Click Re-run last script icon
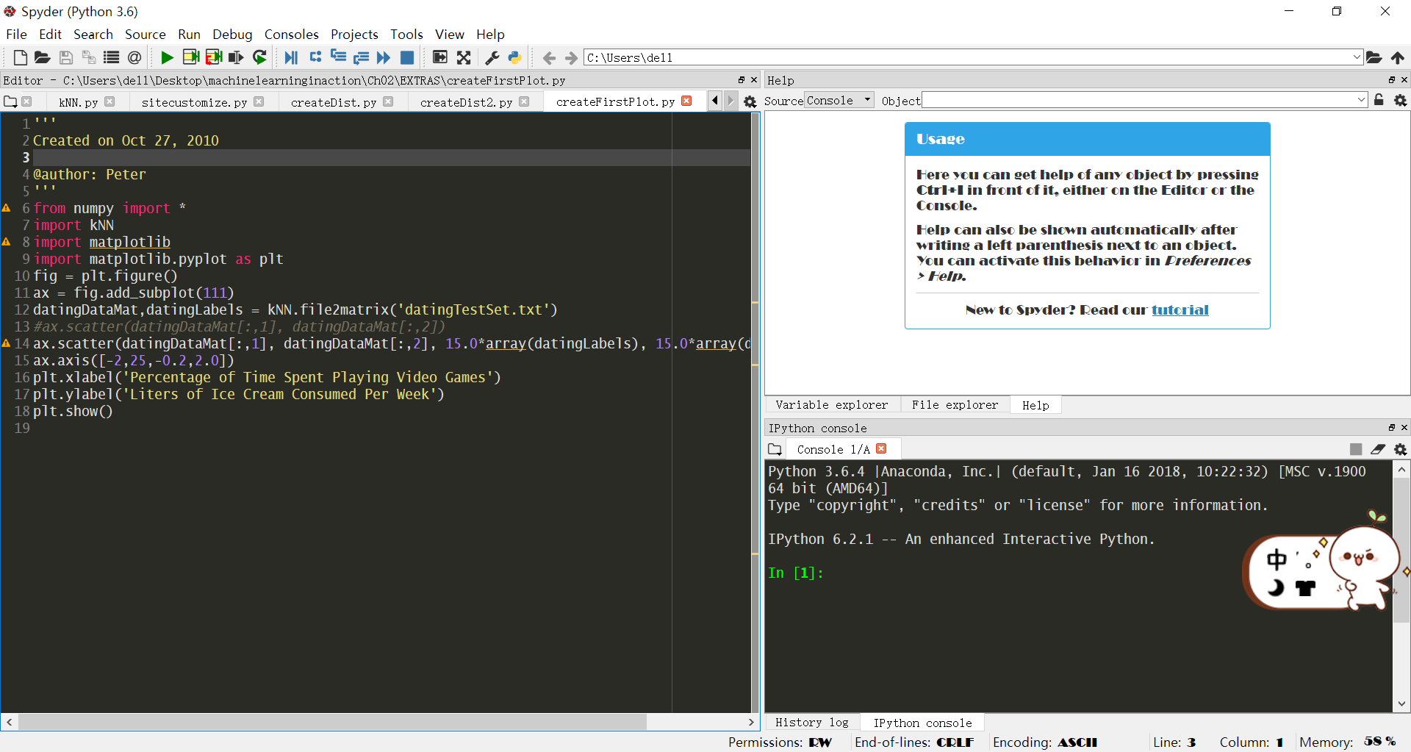1411x752 pixels. tap(259, 57)
